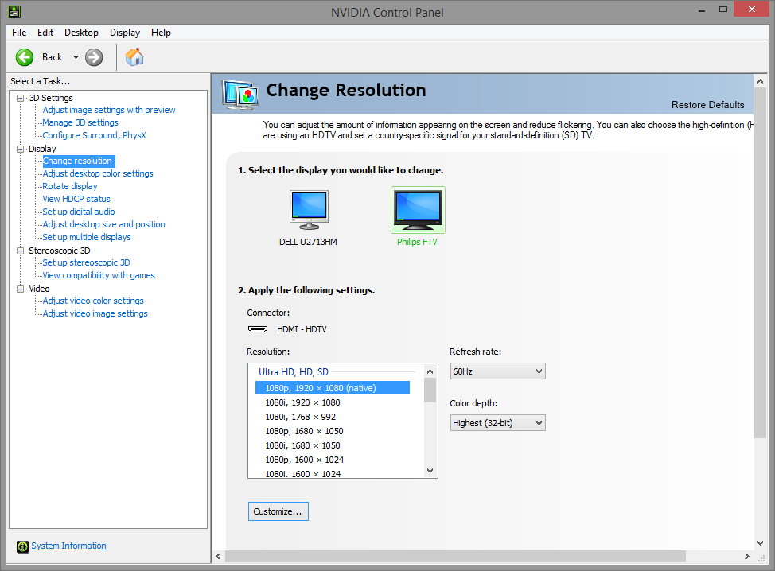Open Set up stereoscopic 3D
Image resolution: width=775 pixels, height=571 pixels.
tap(86, 262)
